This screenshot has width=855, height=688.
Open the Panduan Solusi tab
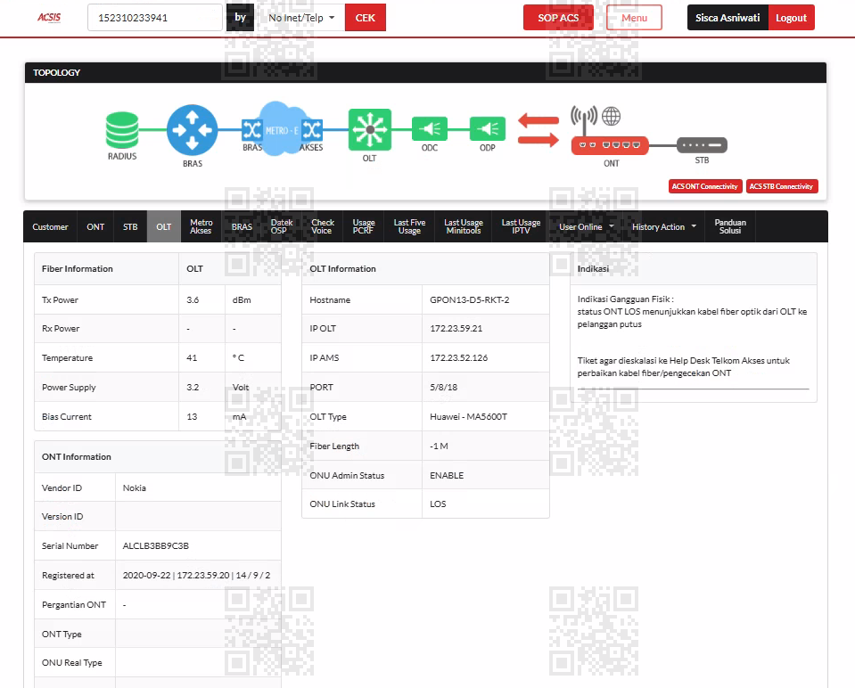click(x=730, y=226)
